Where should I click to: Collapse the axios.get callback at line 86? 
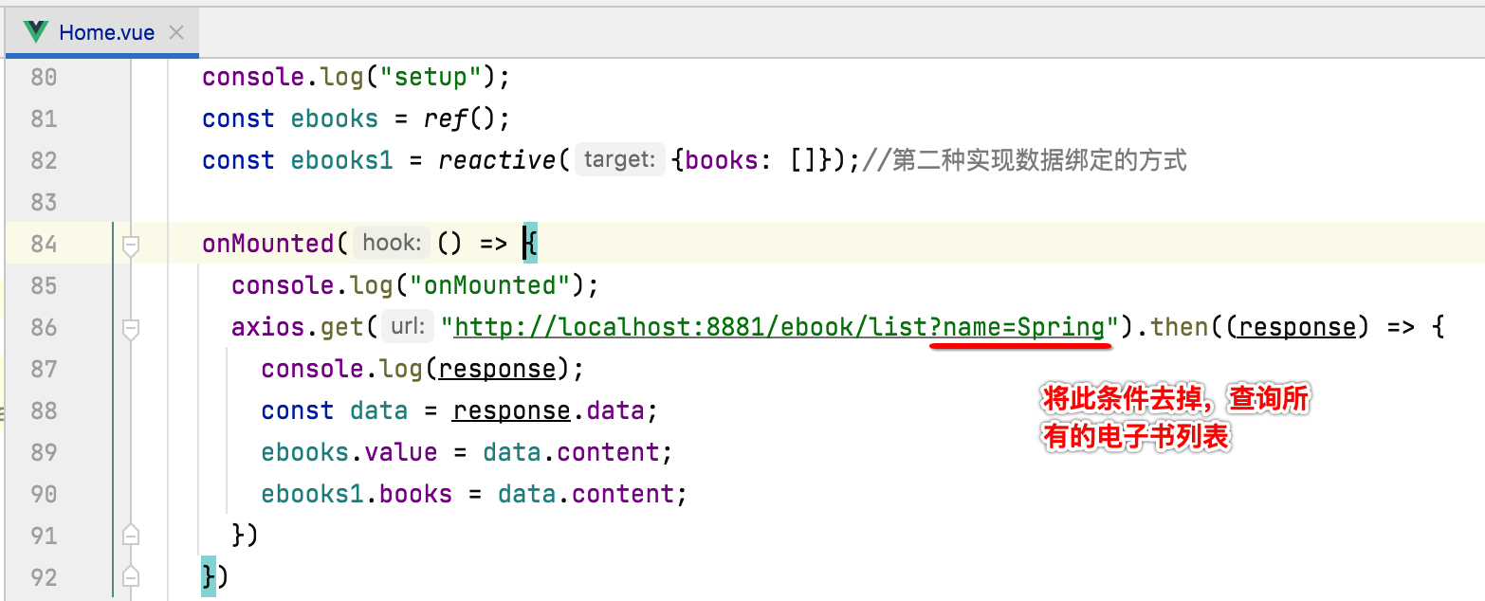[x=131, y=329]
